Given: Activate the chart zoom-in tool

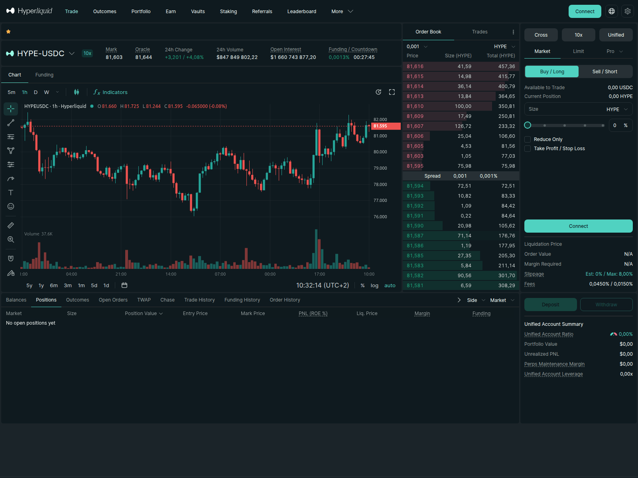Looking at the screenshot, I should pyautogui.click(x=11, y=239).
